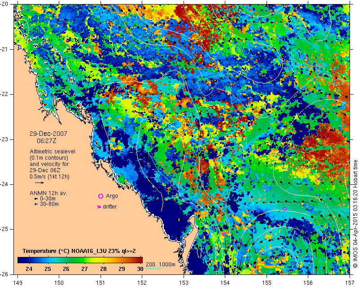Click the -24 latitude axis label

coord(4,184)
